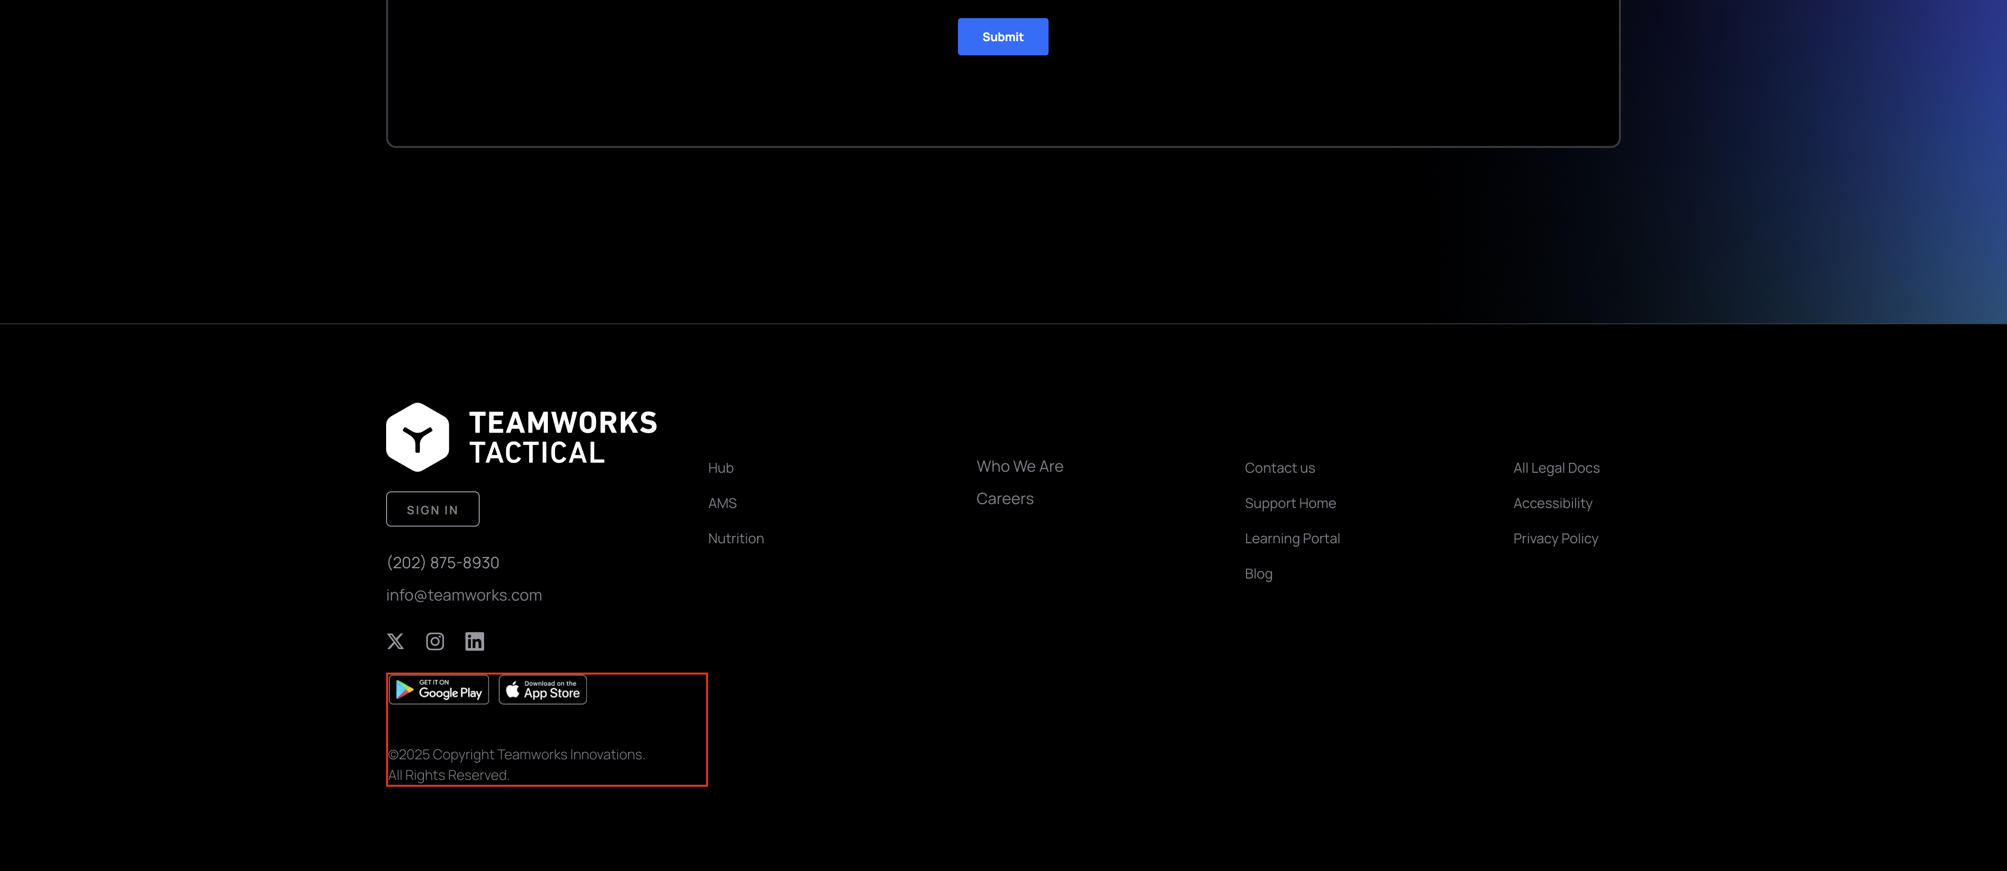The height and width of the screenshot is (871, 2007).
Task: Open the LinkedIn social icon
Action: [474, 641]
